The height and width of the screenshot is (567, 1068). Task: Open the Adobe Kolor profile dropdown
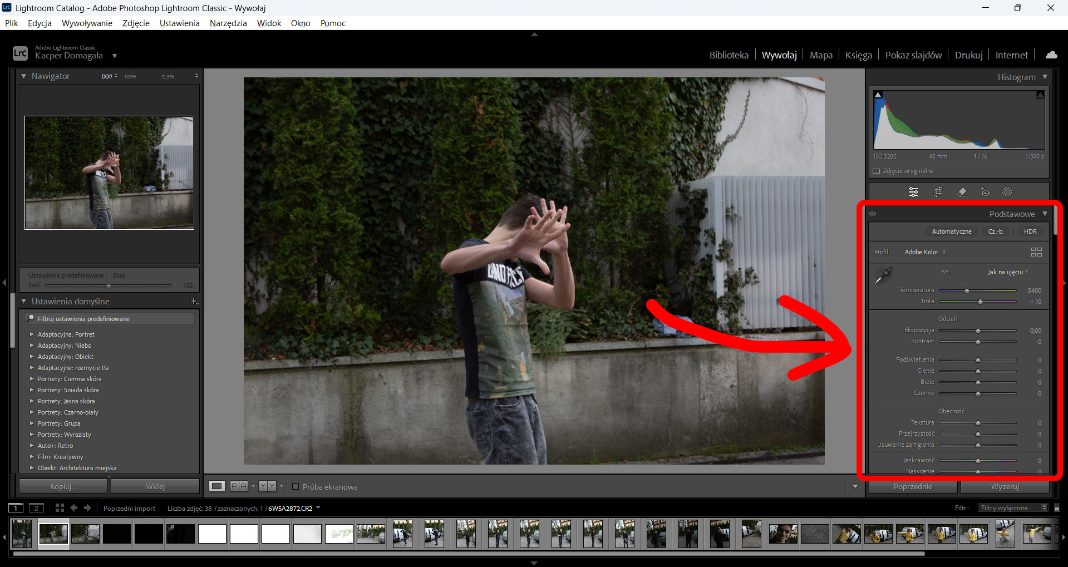[925, 252]
